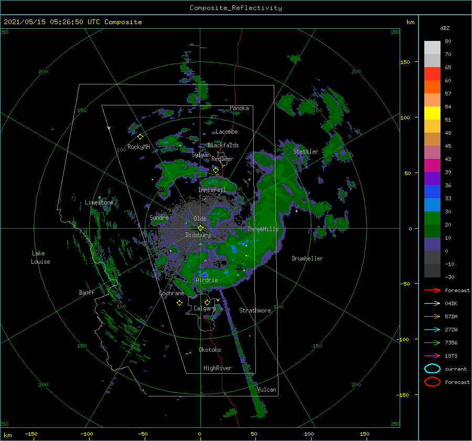Click the Sylvan label
Viewport: 472px width, 441px height.
(201, 155)
